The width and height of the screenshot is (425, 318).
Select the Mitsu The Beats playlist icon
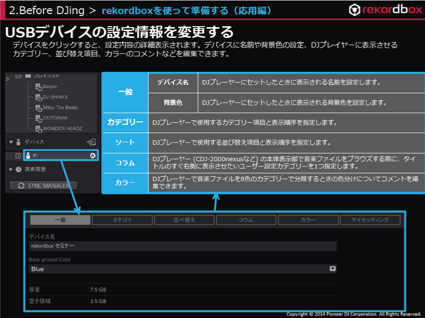(38, 108)
